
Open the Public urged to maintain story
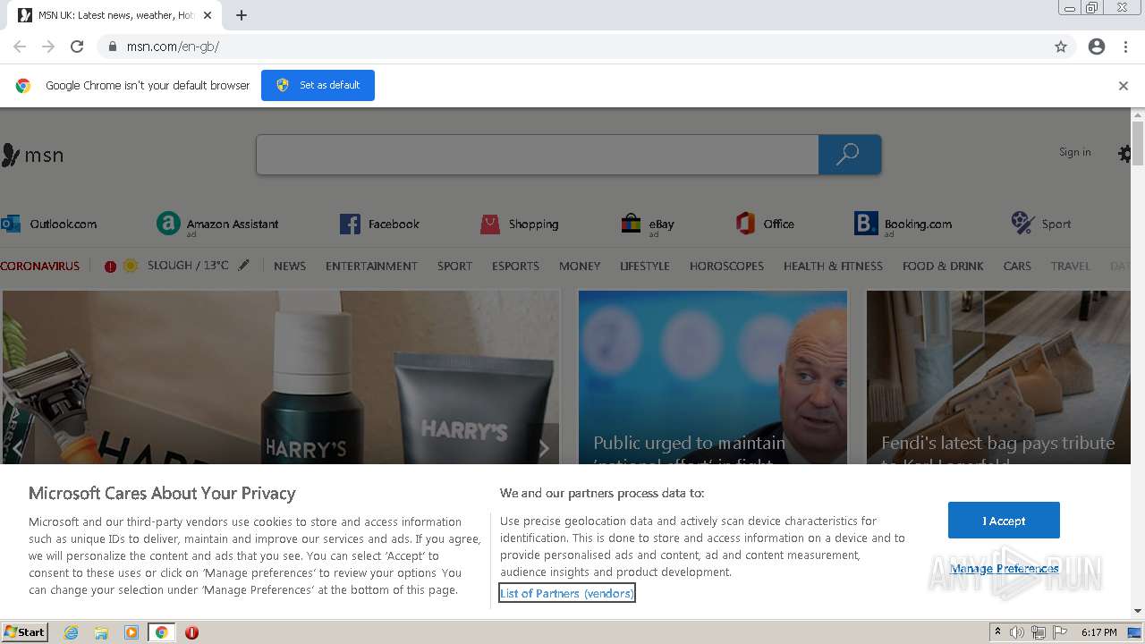tap(713, 377)
